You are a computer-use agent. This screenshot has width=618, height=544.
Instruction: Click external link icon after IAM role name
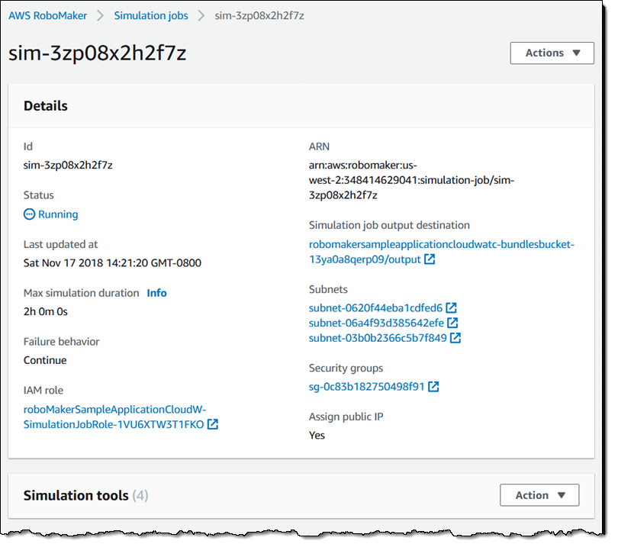[x=213, y=425]
